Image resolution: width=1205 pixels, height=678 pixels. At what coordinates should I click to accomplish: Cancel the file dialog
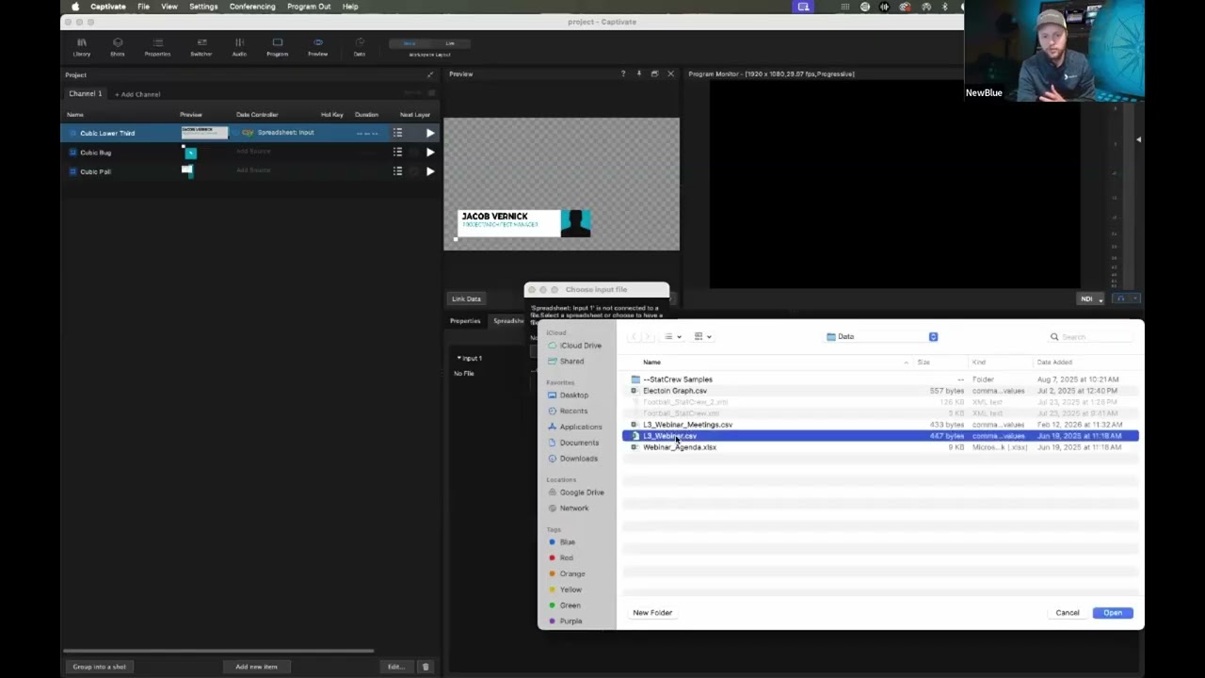click(x=1068, y=613)
